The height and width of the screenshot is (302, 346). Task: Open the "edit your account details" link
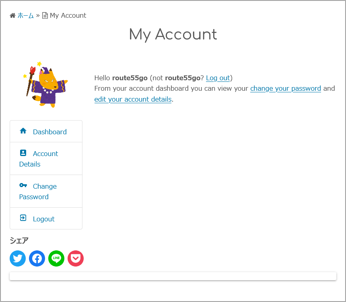click(x=133, y=99)
